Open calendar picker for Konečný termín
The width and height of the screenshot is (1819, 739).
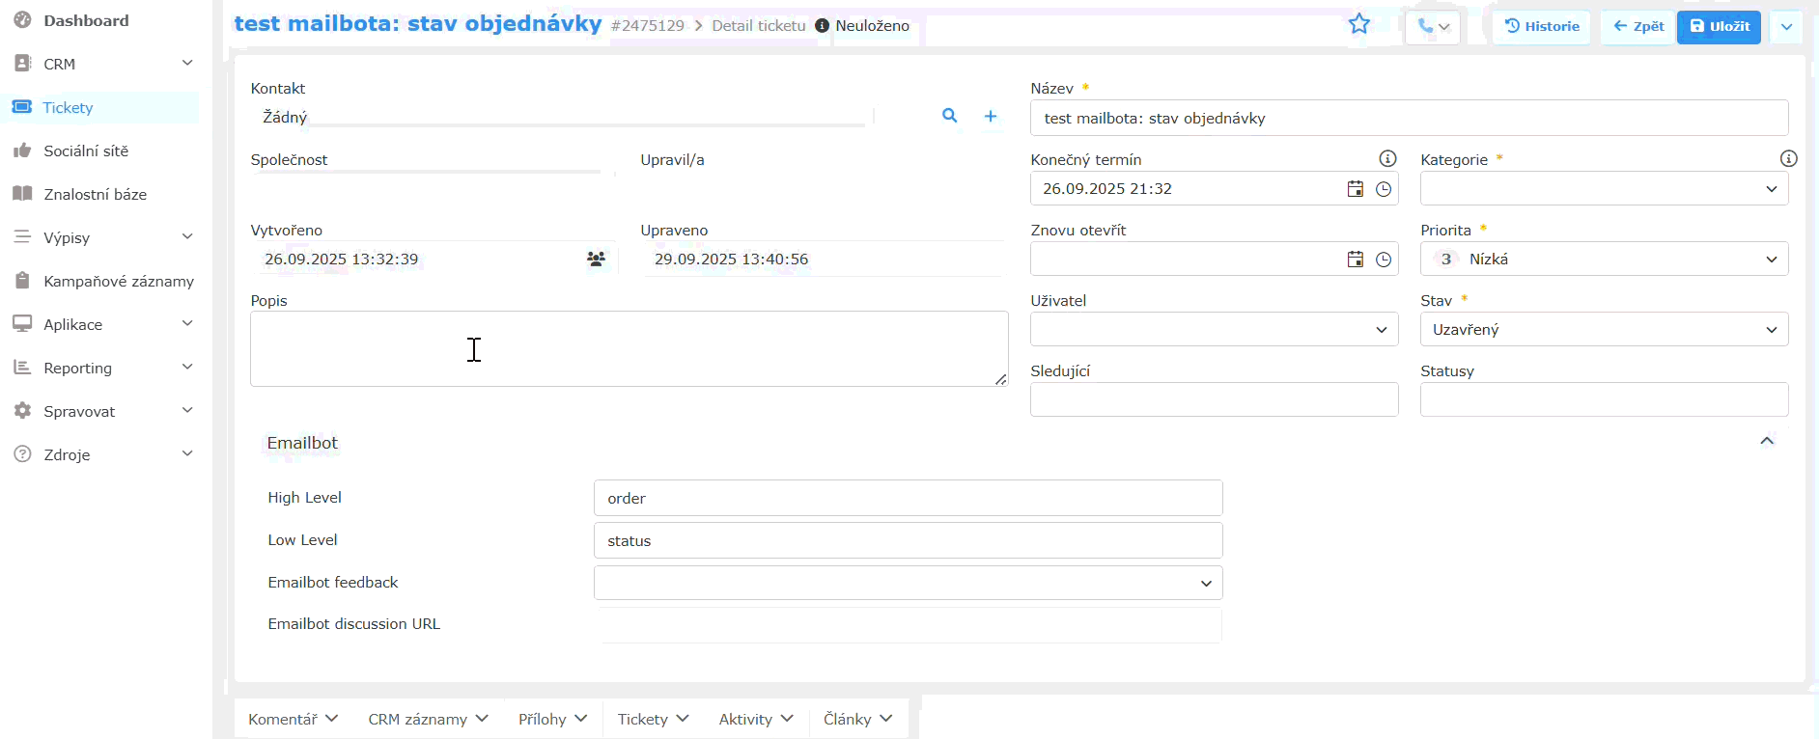(x=1356, y=189)
